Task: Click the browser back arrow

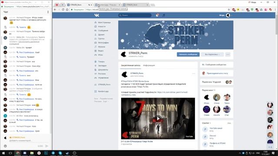Action: point(55,10)
